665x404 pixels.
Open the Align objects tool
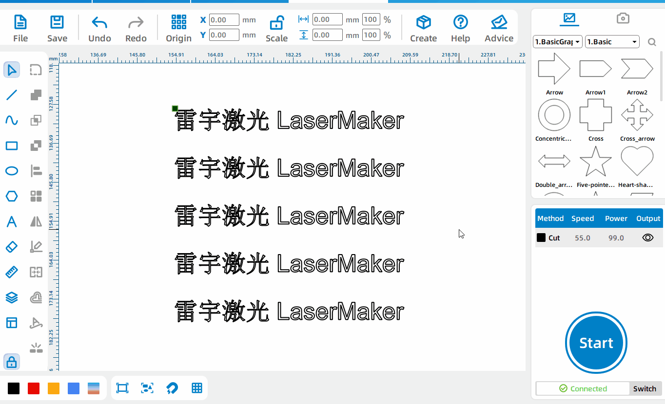[x=36, y=171]
